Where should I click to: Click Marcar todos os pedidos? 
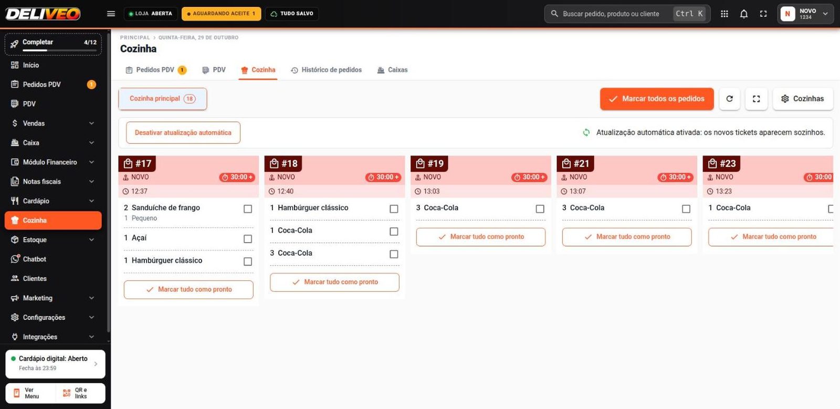point(657,99)
